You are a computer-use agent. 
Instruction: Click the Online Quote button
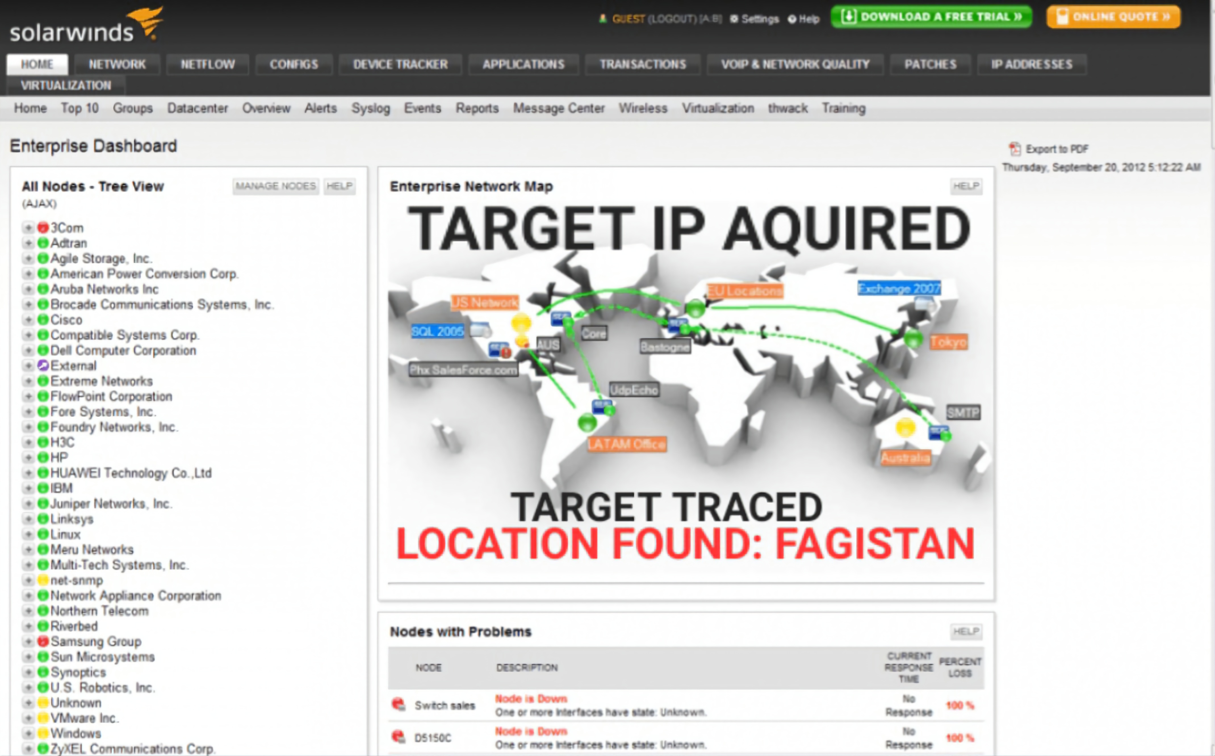(1113, 17)
